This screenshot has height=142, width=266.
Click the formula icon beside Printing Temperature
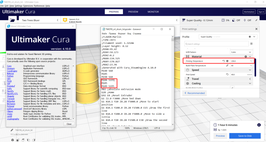point(227,61)
